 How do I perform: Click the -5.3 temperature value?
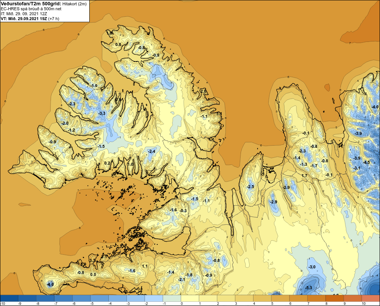[309, 288]
